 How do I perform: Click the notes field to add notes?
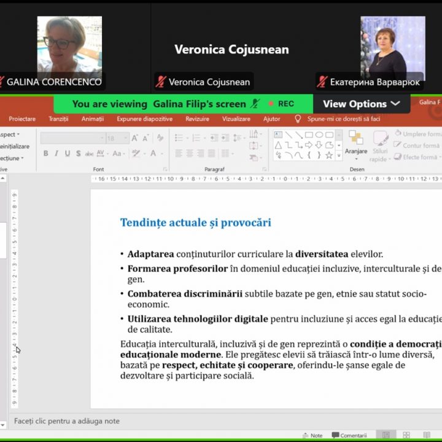pos(68,421)
